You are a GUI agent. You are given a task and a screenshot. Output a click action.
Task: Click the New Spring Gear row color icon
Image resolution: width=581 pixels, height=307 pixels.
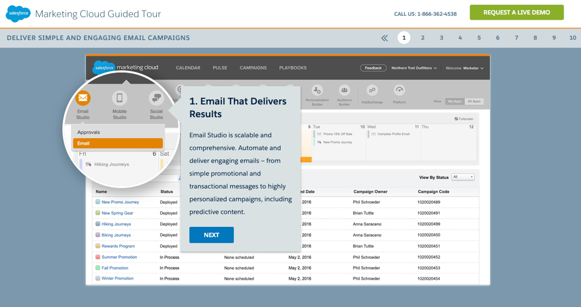click(x=98, y=213)
